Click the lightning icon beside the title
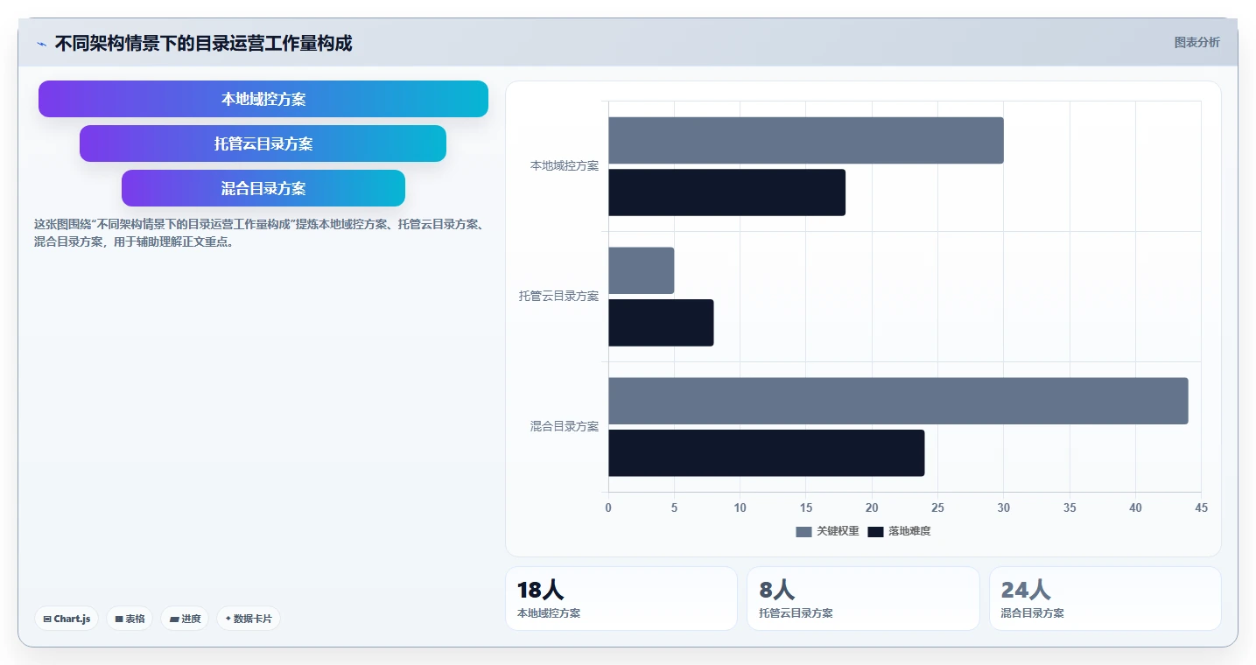This screenshot has width=1256, height=665. pyautogui.click(x=41, y=44)
